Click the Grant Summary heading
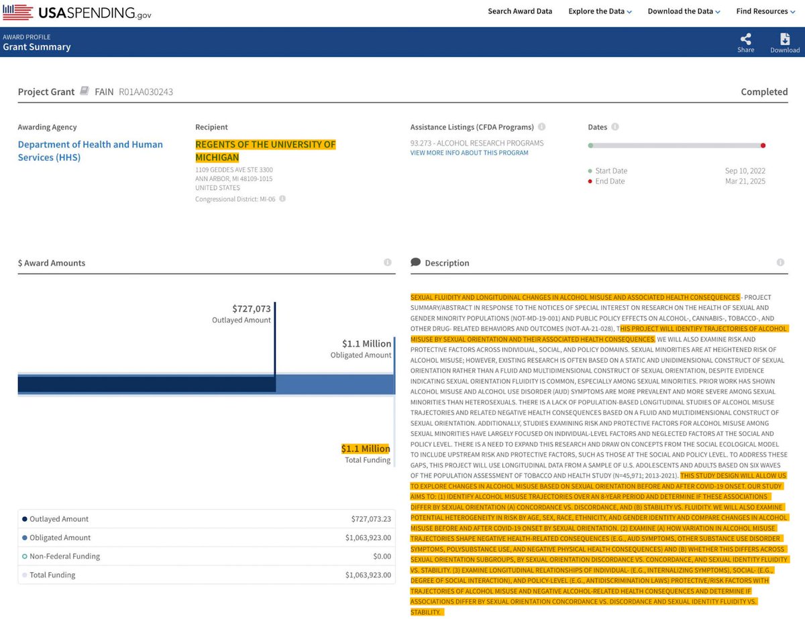 (37, 47)
